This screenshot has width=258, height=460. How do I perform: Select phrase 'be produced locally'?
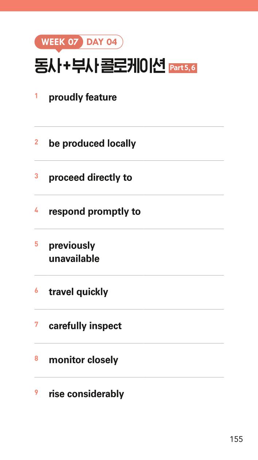[92, 143]
